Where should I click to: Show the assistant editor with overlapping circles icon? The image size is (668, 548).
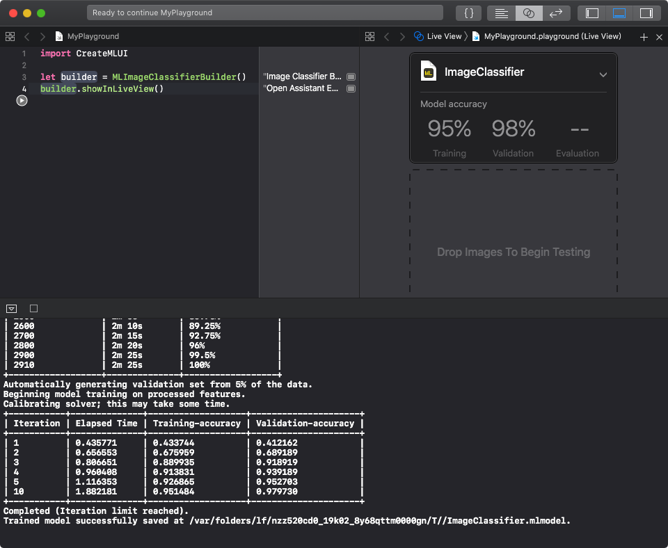529,13
